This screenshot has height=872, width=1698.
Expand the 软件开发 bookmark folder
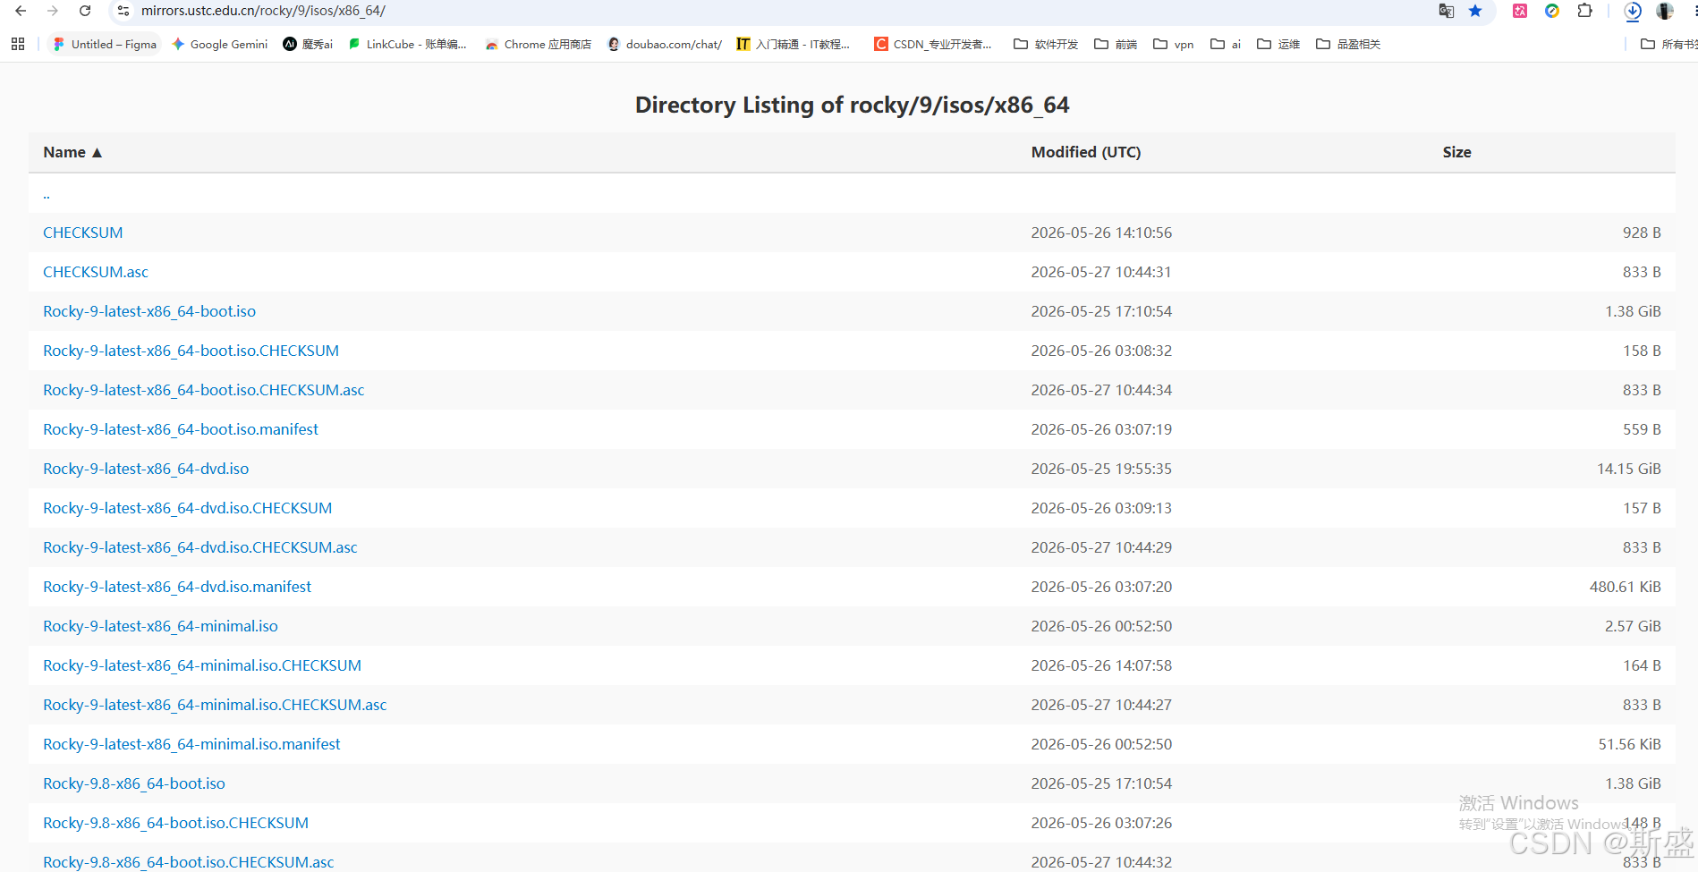pos(1046,44)
